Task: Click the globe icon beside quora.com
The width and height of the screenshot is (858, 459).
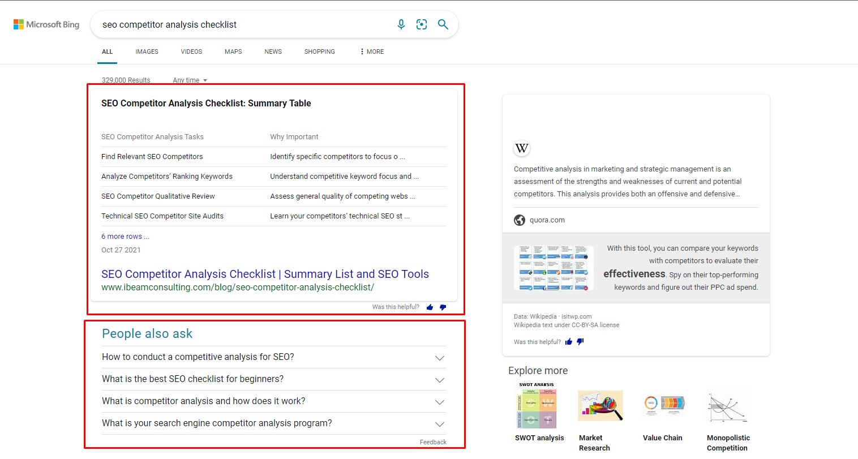Action: pyautogui.click(x=520, y=220)
